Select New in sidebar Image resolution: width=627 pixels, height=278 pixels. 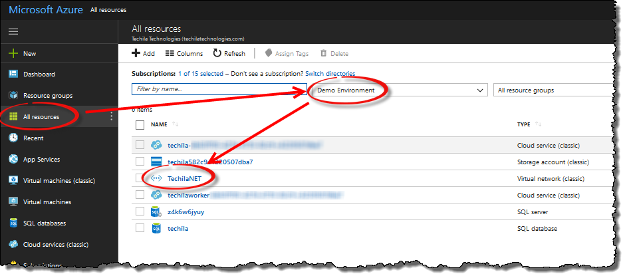pyautogui.click(x=59, y=53)
